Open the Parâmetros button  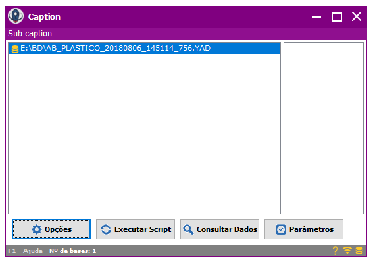[x=304, y=229]
